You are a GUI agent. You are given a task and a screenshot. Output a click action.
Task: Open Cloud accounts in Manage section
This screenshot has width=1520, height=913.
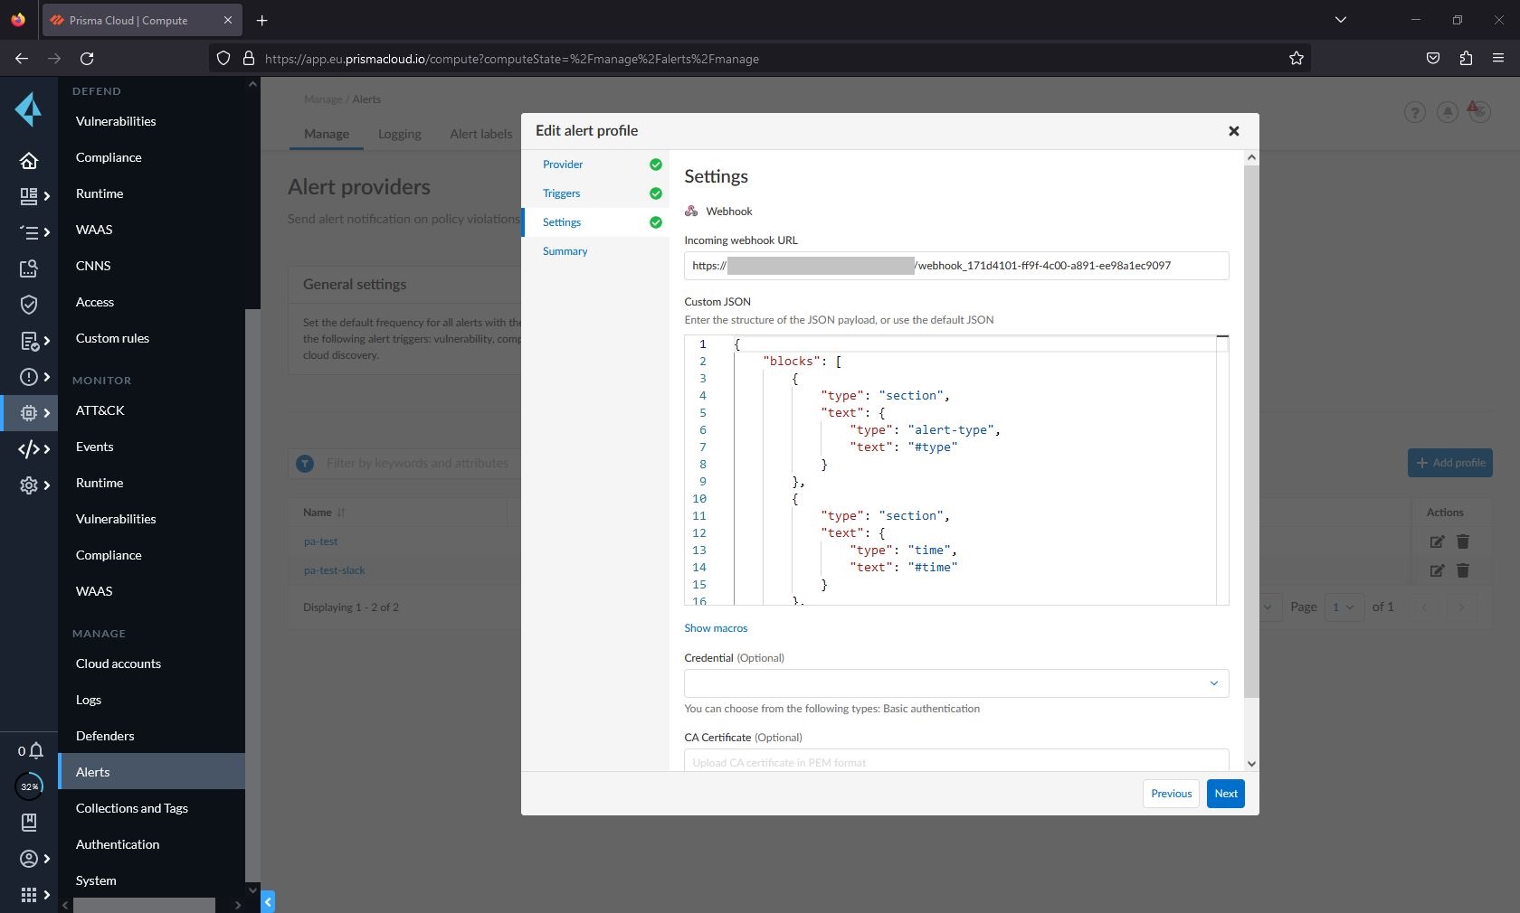tap(119, 664)
